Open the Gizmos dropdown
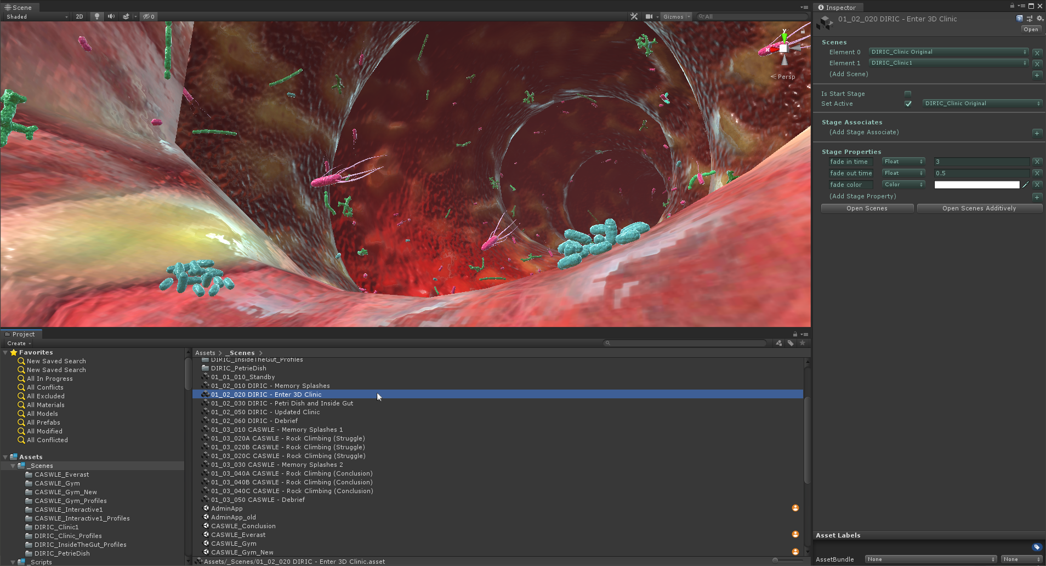1046x566 pixels. point(677,16)
